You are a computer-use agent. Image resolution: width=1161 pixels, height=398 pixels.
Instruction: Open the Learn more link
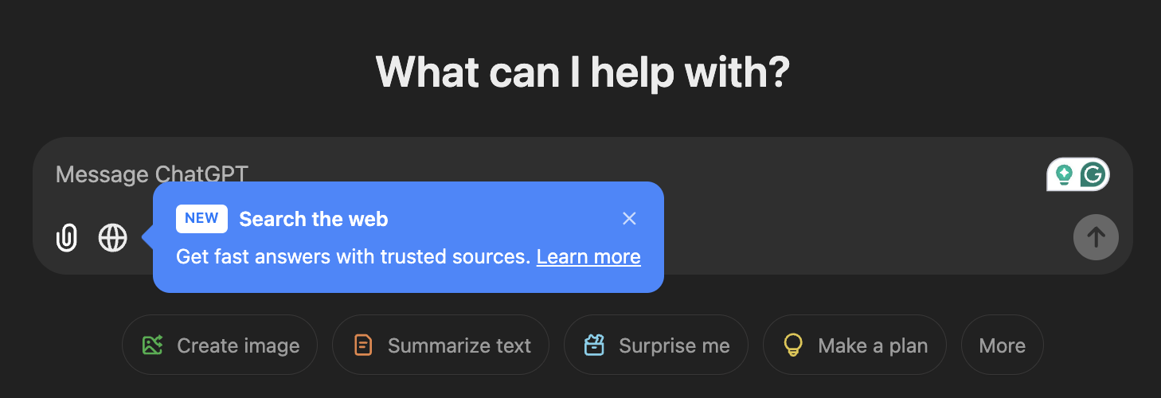coord(588,257)
